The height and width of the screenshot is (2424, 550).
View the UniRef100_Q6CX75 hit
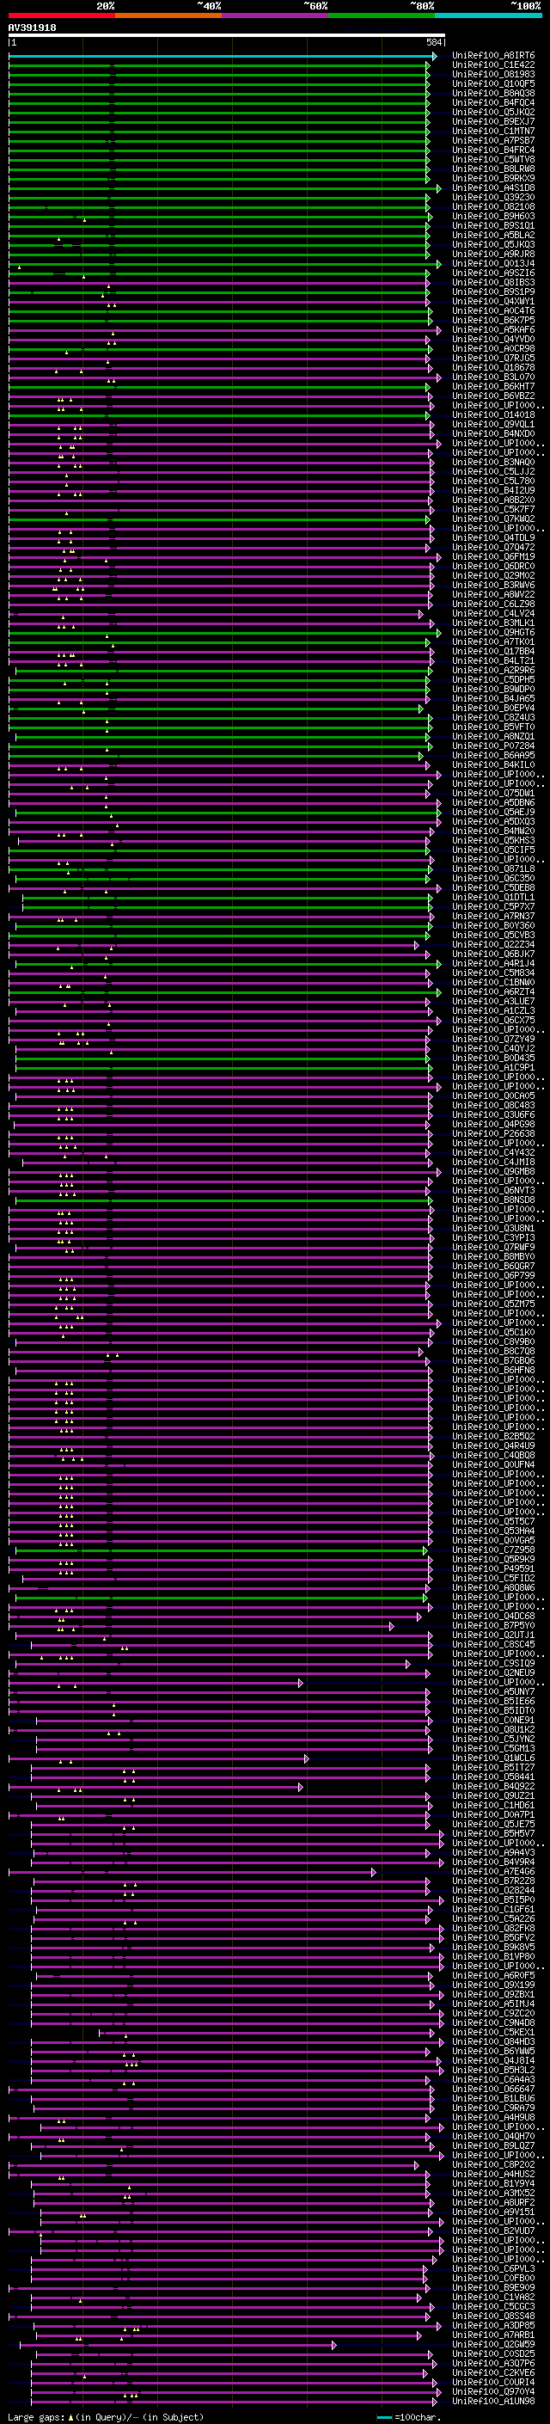click(493, 1020)
